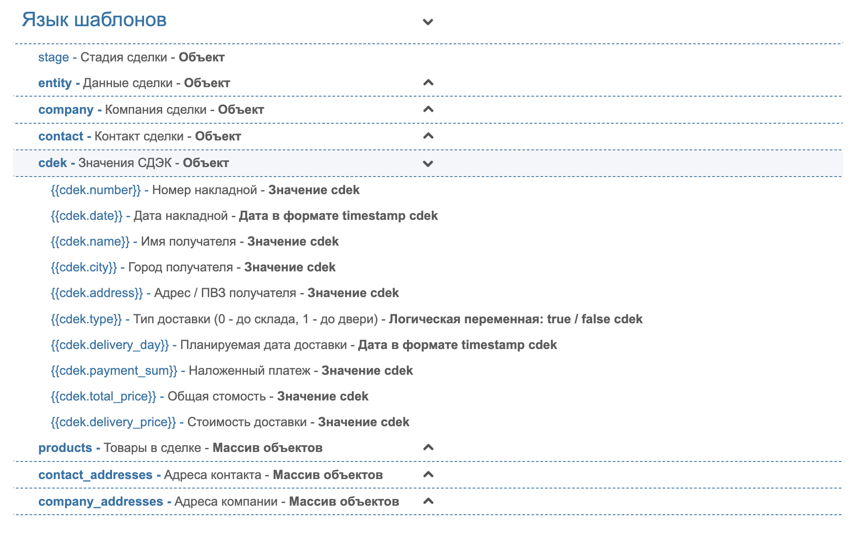The width and height of the screenshot is (860, 540).
Task: Click the stage object link
Action: click(x=53, y=57)
